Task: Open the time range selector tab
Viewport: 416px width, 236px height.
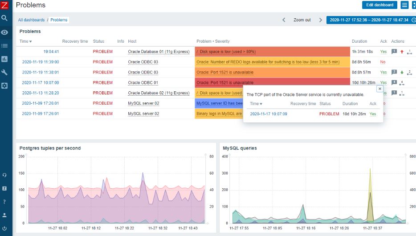Action: click(x=371, y=20)
